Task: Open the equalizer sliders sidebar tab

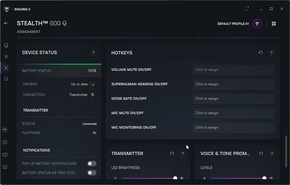Action: tap(6, 57)
